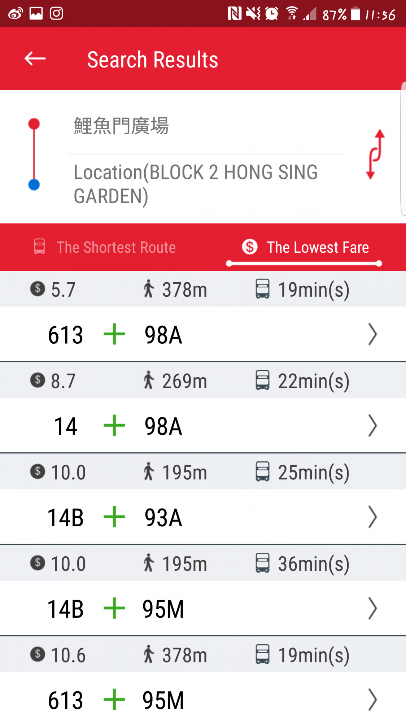Switch to The Shortest Route tab
Screen dimensions: 406x722
pos(105,247)
